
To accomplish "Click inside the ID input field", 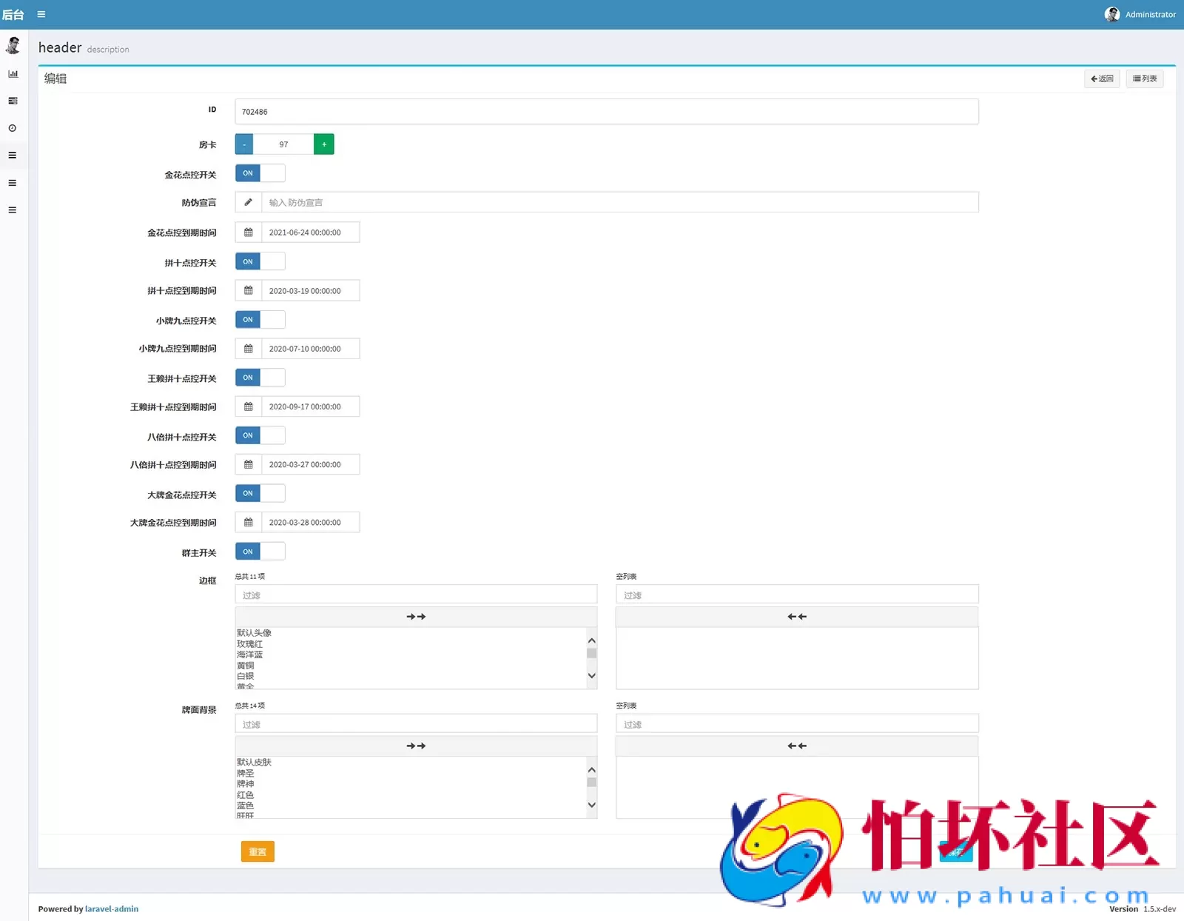I will [x=606, y=111].
